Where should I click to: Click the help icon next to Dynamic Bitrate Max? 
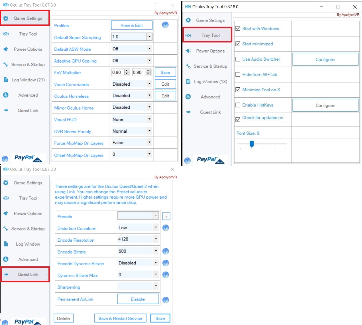[x=166, y=275]
